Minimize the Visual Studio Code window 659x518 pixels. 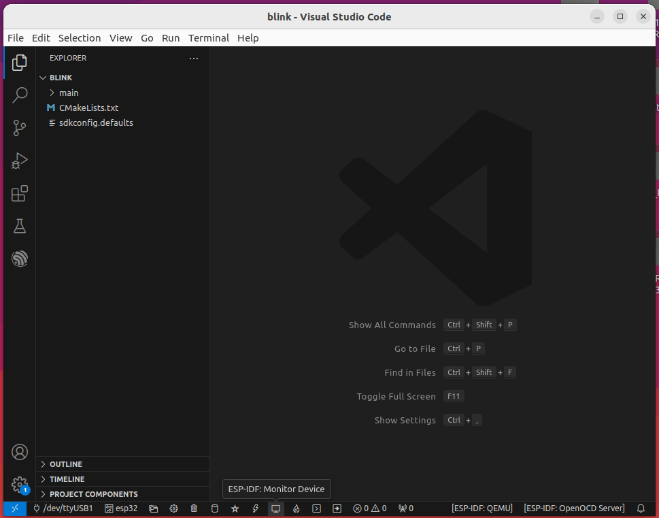click(597, 16)
